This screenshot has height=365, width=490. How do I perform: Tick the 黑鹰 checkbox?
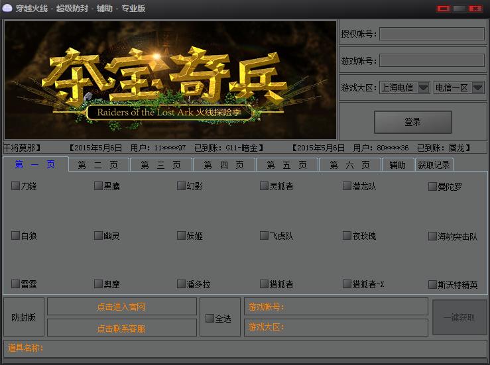[x=98, y=185]
